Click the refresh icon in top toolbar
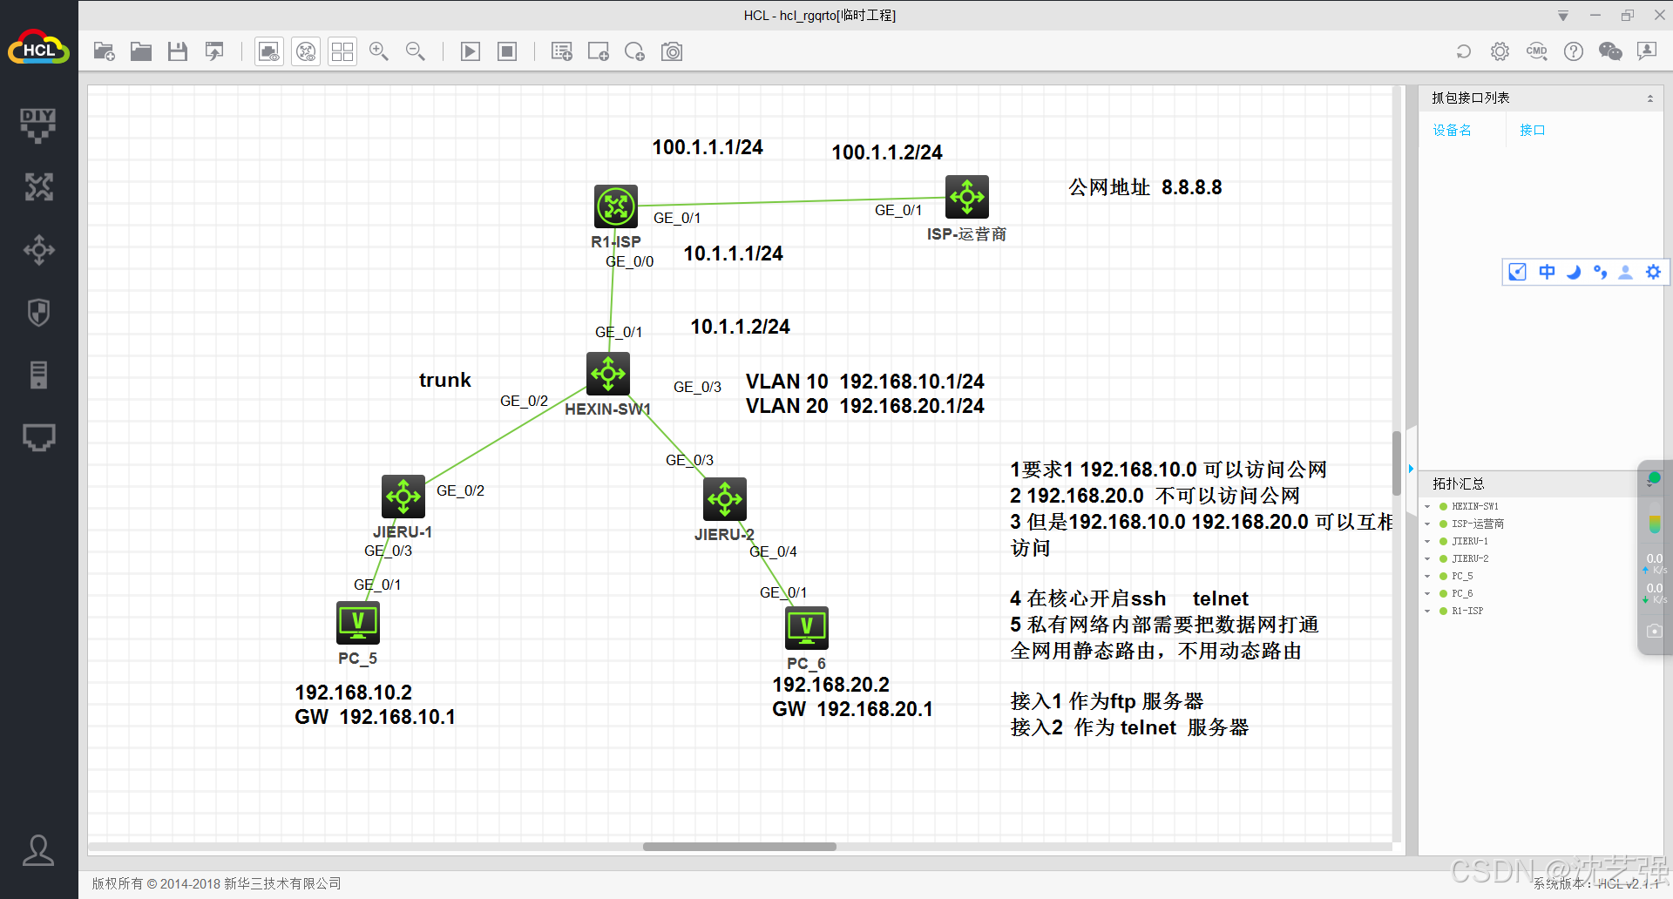Image resolution: width=1673 pixels, height=899 pixels. (1464, 51)
